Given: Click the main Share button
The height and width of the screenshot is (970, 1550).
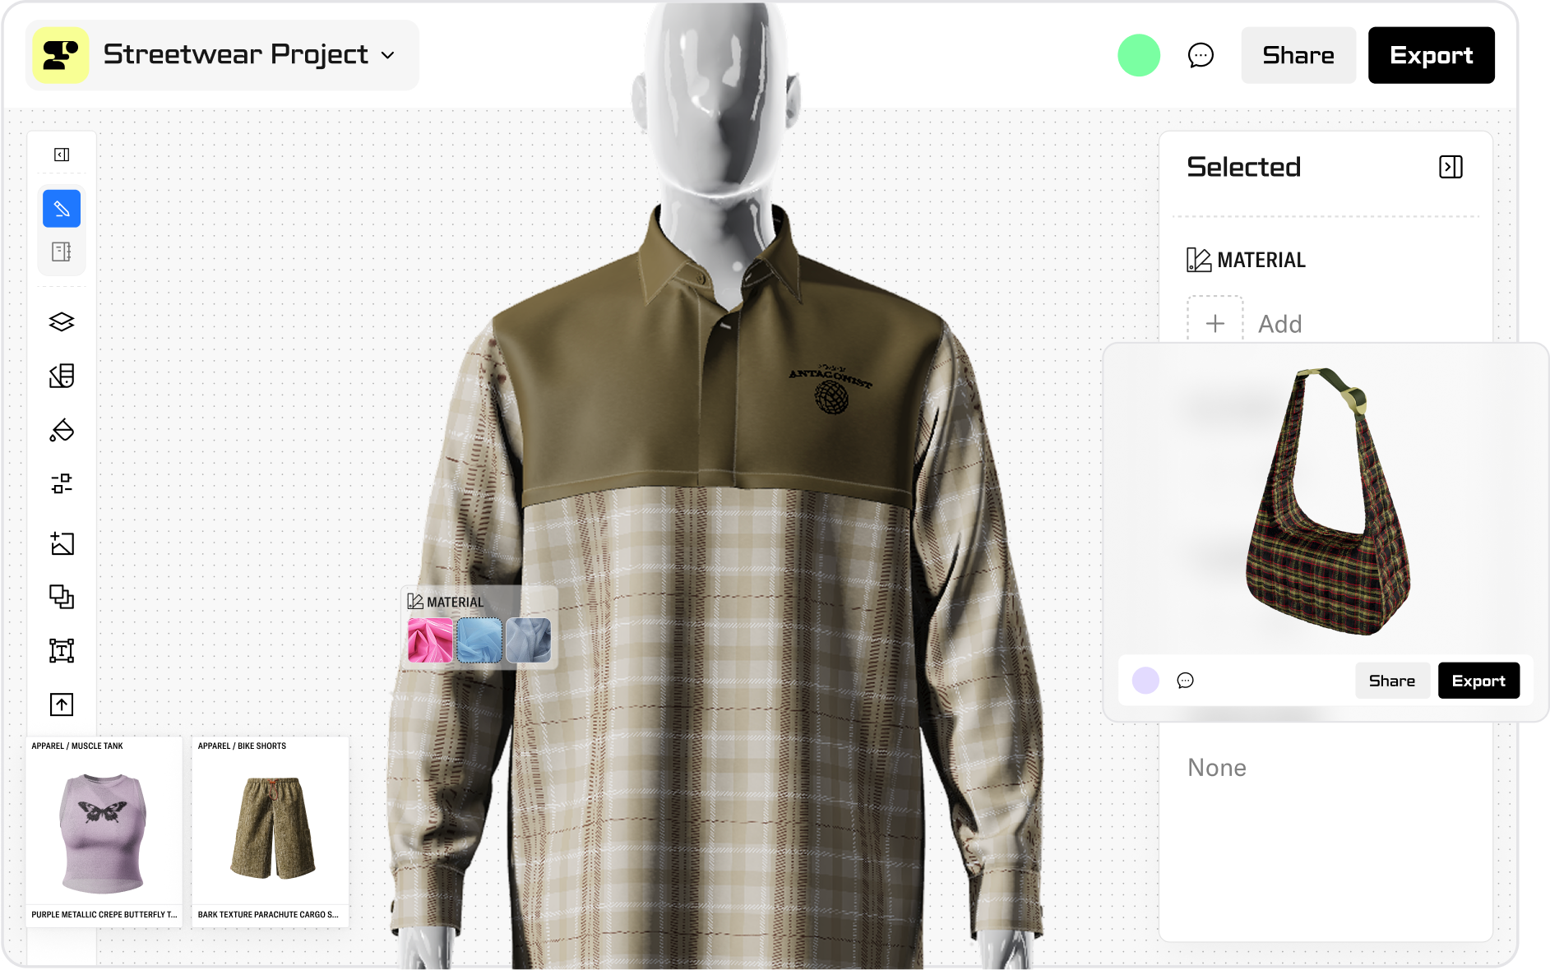Looking at the screenshot, I should [x=1298, y=55].
